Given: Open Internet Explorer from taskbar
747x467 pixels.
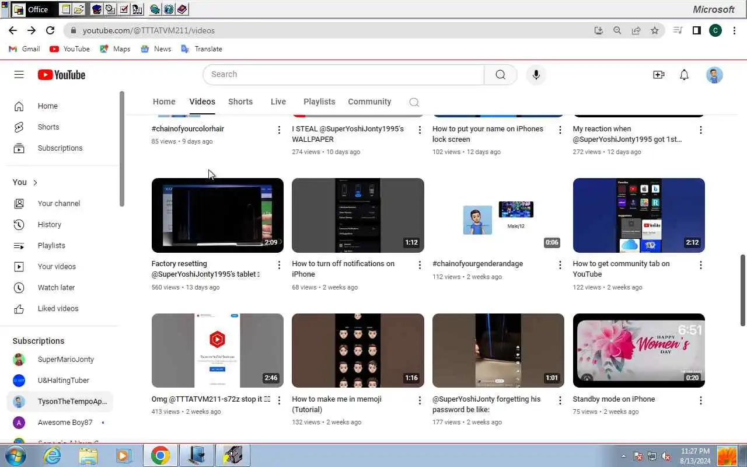Looking at the screenshot, I should coord(53,455).
